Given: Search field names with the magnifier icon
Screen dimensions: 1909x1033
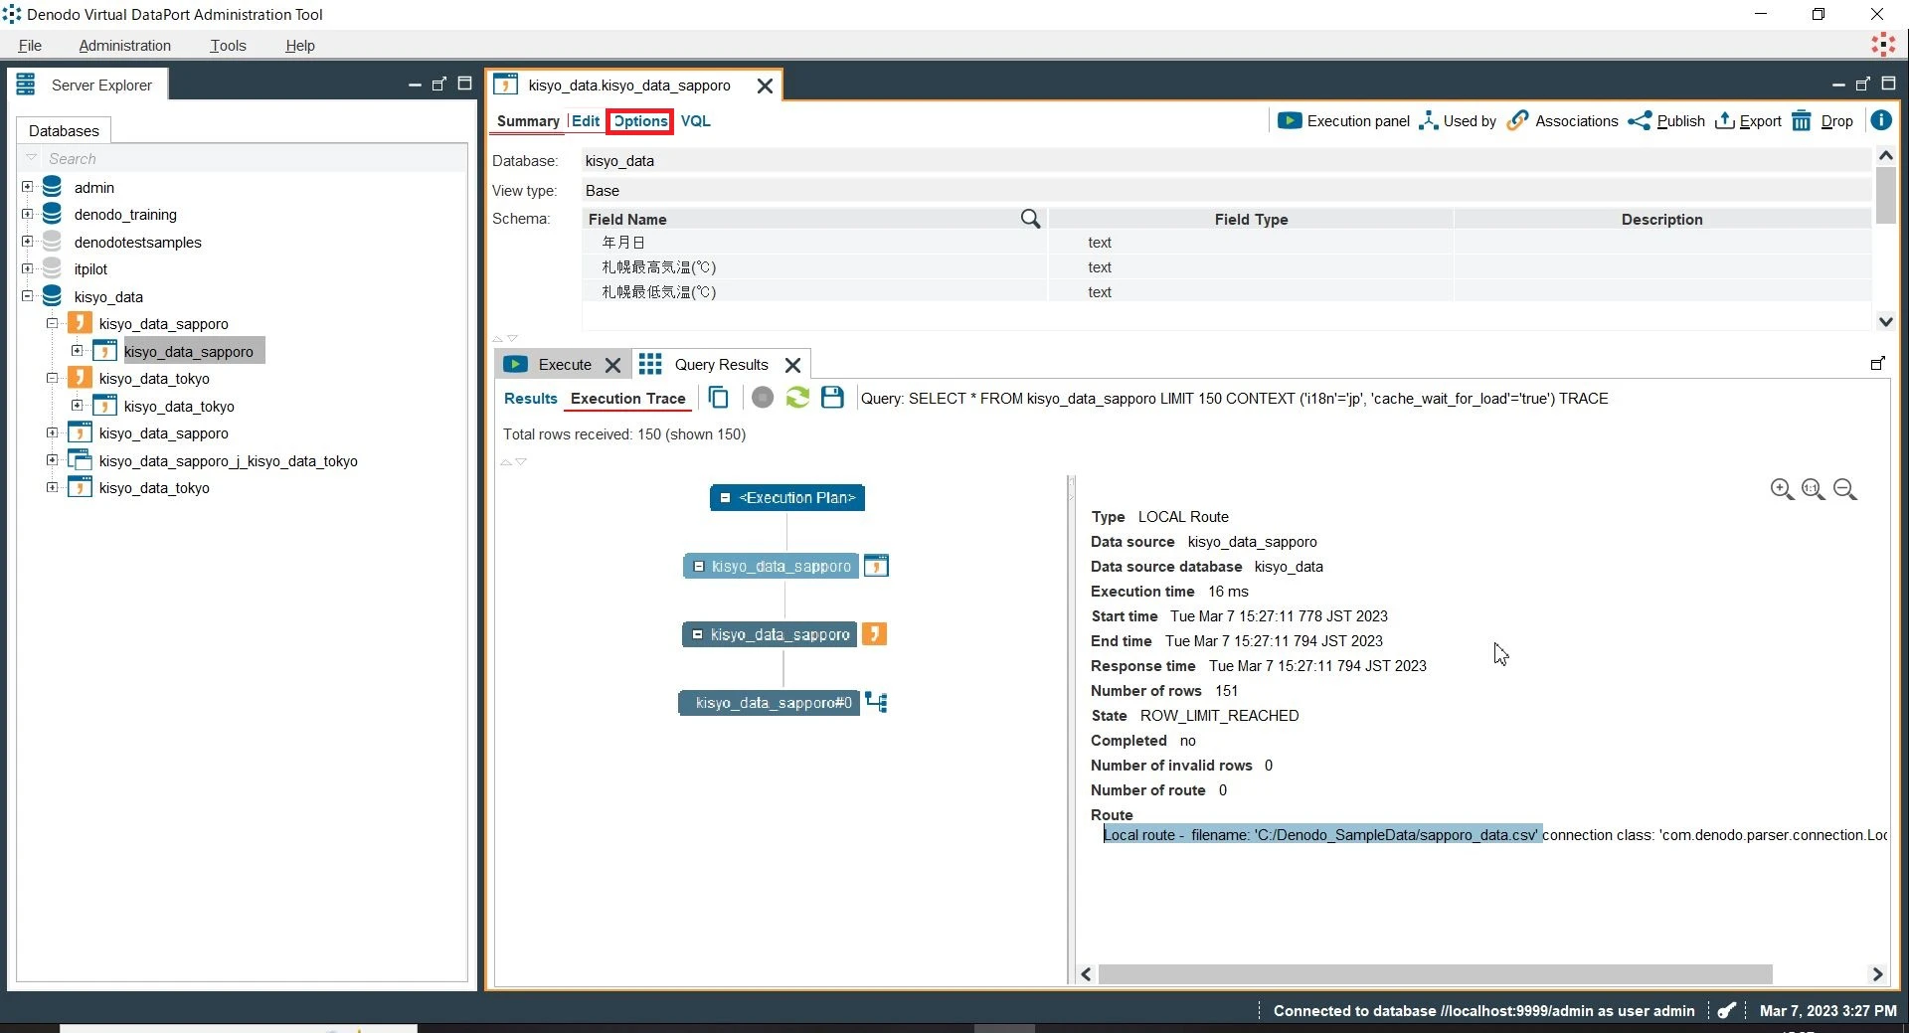Looking at the screenshot, I should pos(1030,219).
